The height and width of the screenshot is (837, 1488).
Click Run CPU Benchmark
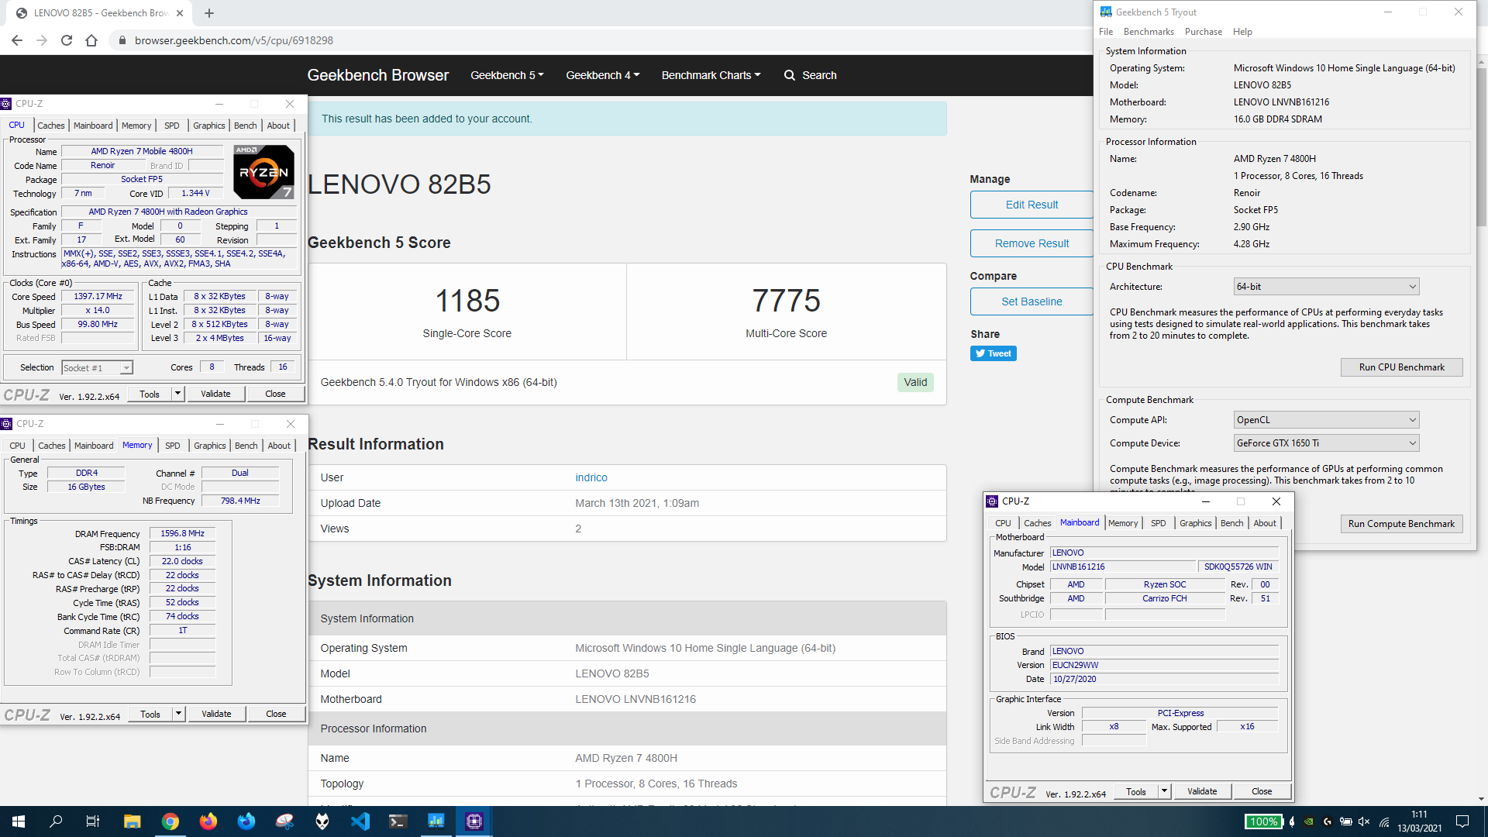[1401, 367]
